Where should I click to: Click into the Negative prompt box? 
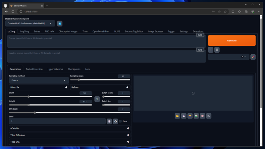pos(106,56)
